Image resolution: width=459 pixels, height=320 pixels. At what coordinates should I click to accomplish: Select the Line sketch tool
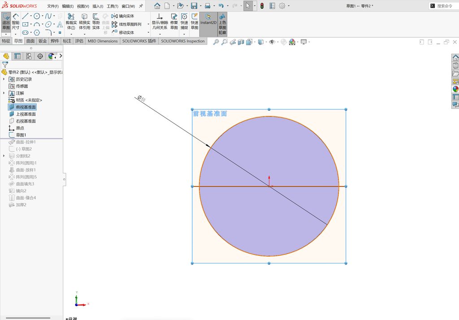click(x=26, y=16)
